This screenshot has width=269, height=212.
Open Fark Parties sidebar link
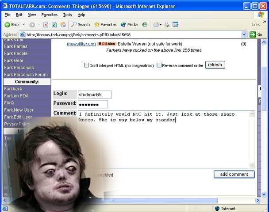point(16,46)
